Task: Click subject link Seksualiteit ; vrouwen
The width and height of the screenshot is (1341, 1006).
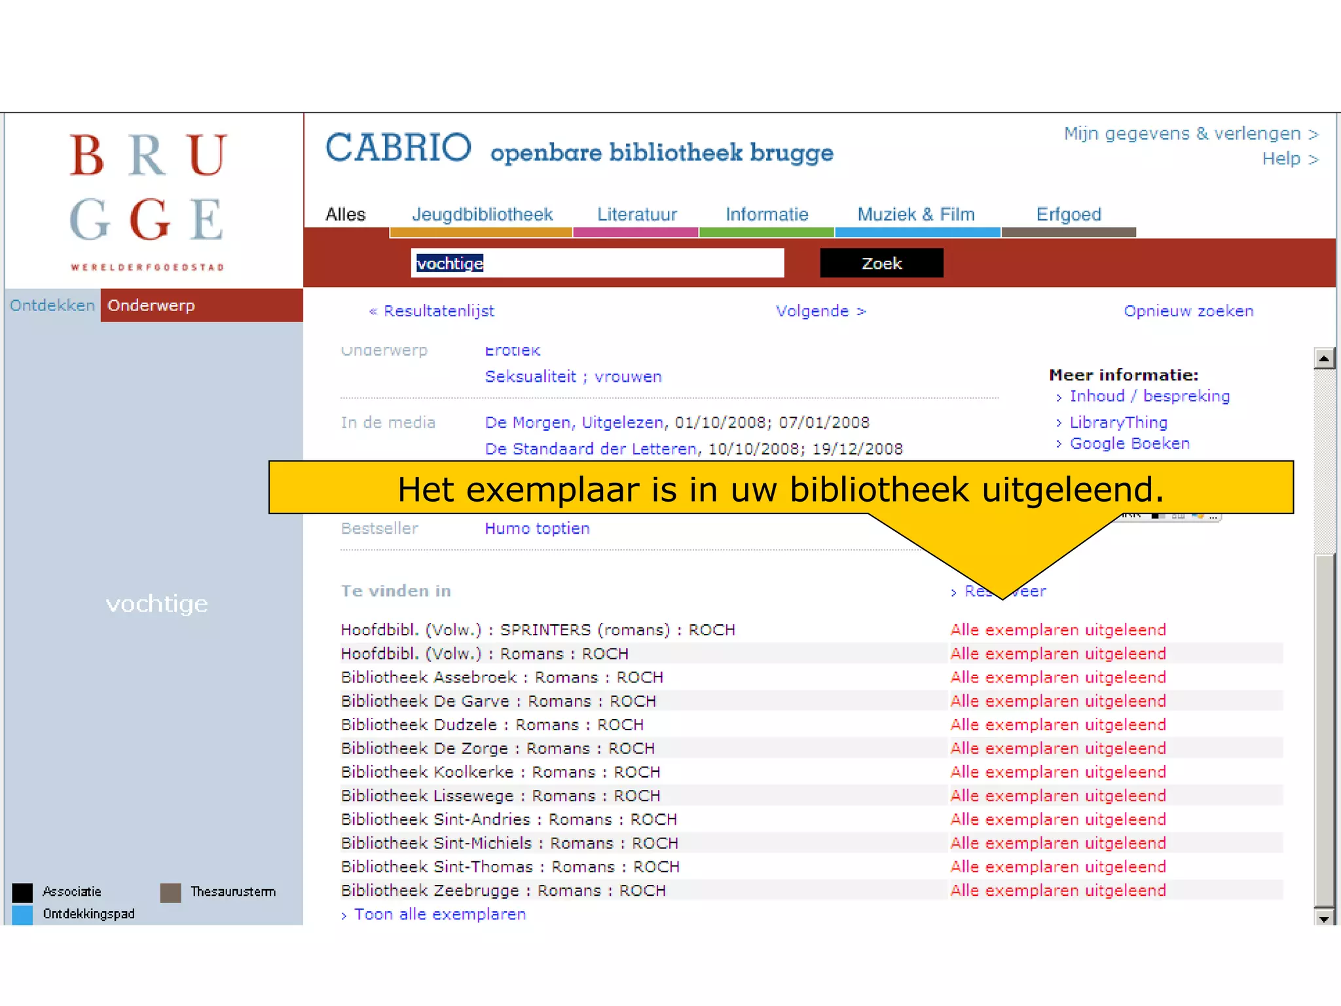Action: [x=573, y=377]
